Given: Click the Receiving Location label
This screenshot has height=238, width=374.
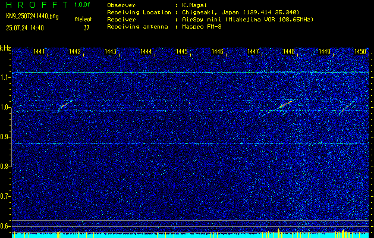Looking at the screenshot, I should point(139,12).
